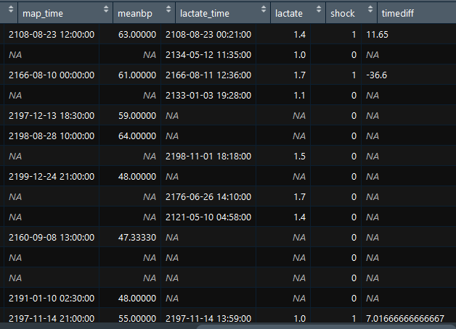The width and height of the screenshot is (456, 329).
Task: Select meanbp value 64.00000
Action: click(x=137, y=136)
